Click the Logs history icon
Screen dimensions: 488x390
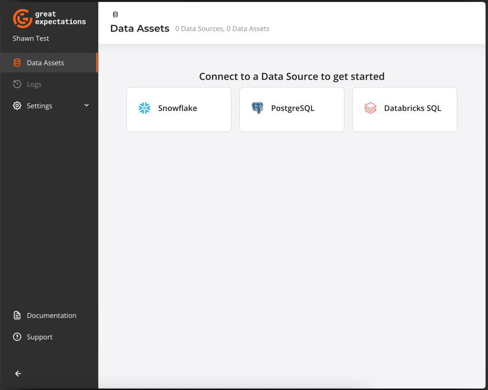point(17,84)
